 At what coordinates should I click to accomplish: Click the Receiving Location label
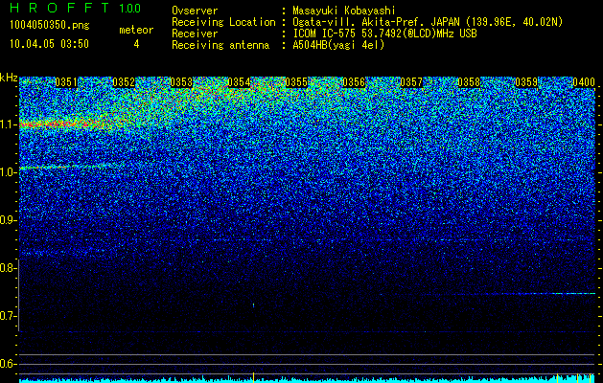tap(223, 22)
